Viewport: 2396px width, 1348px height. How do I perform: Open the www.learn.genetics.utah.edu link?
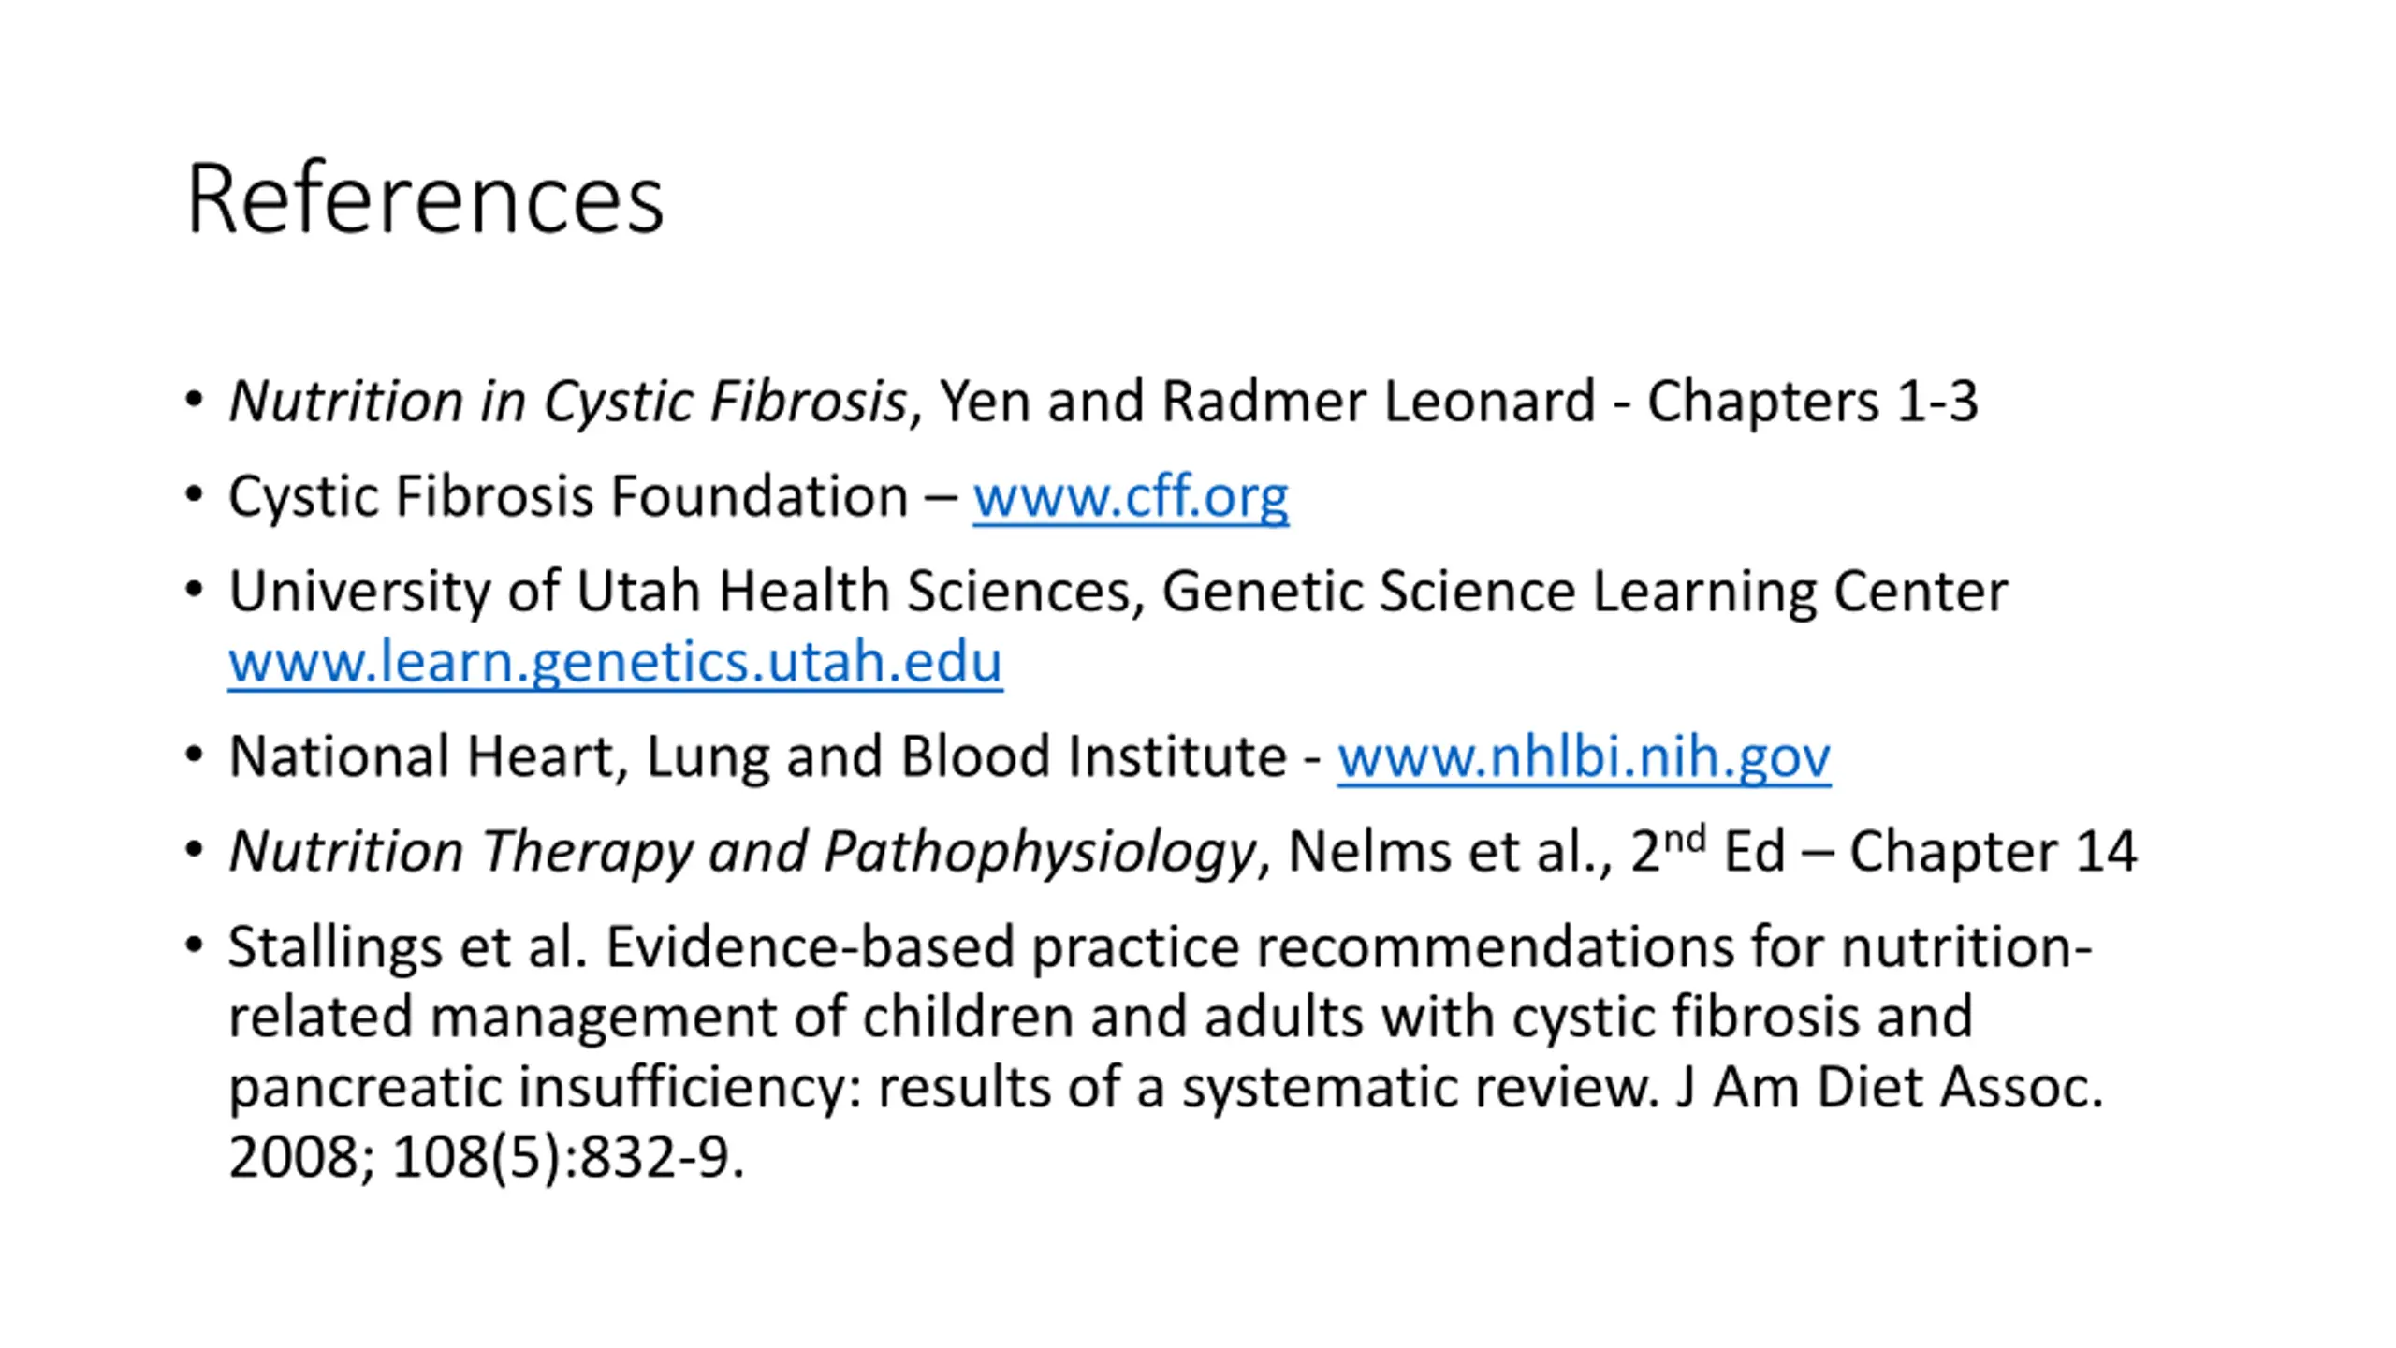tap(616, 663)
